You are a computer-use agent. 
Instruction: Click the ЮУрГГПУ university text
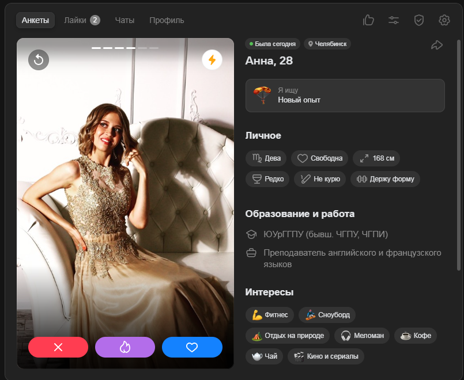pyautogui.click(x=326, y=234)
